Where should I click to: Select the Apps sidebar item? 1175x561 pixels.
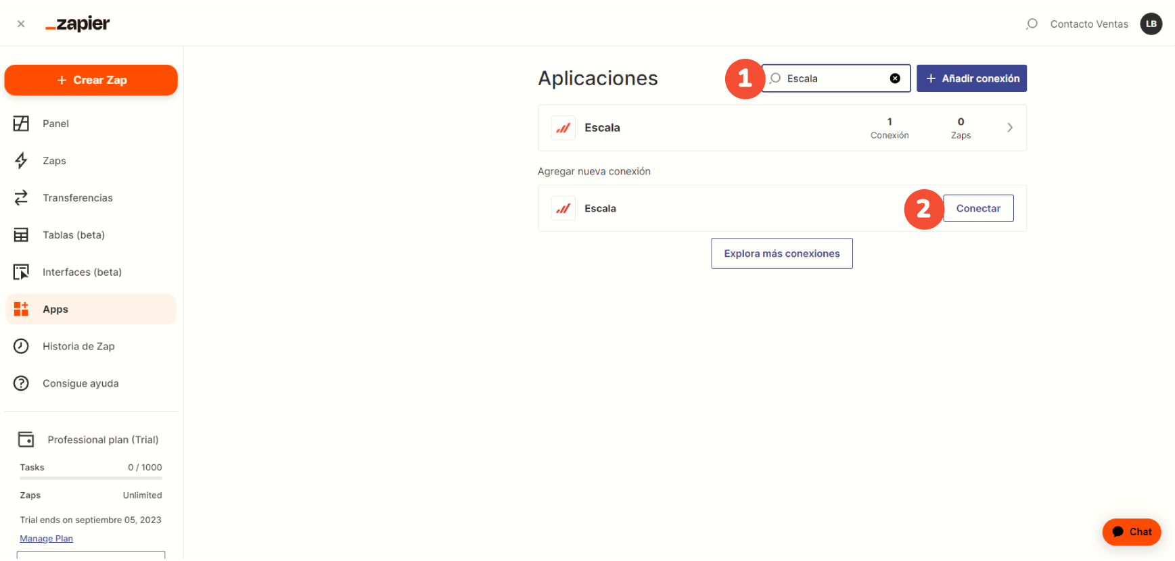pos(91,309)
